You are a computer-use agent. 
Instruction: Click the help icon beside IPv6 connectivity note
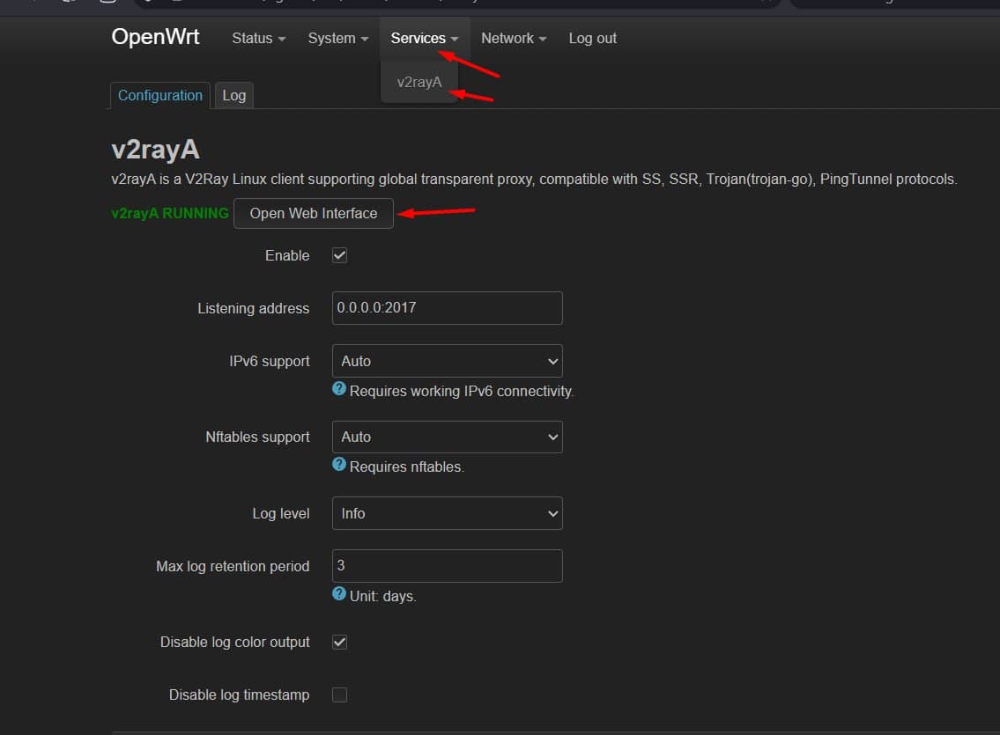tap(338, 390)
